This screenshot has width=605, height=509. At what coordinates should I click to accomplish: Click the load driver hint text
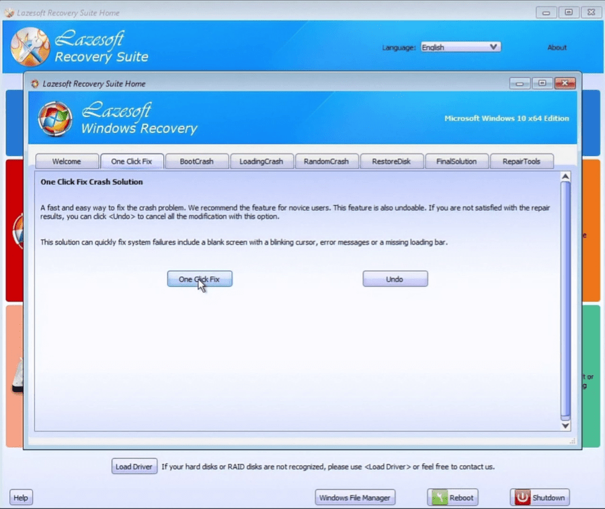click(328, 467)
